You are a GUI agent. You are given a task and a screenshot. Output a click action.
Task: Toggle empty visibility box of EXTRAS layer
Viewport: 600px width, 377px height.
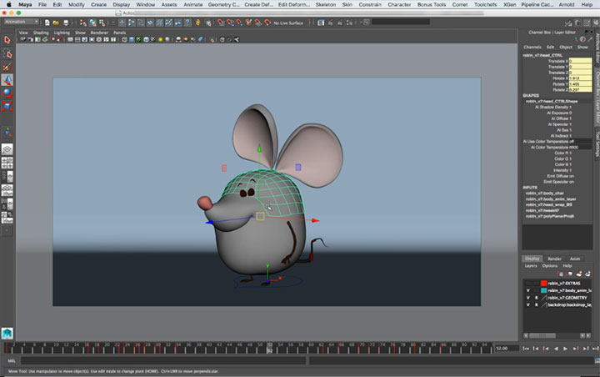tap(528, 284)
